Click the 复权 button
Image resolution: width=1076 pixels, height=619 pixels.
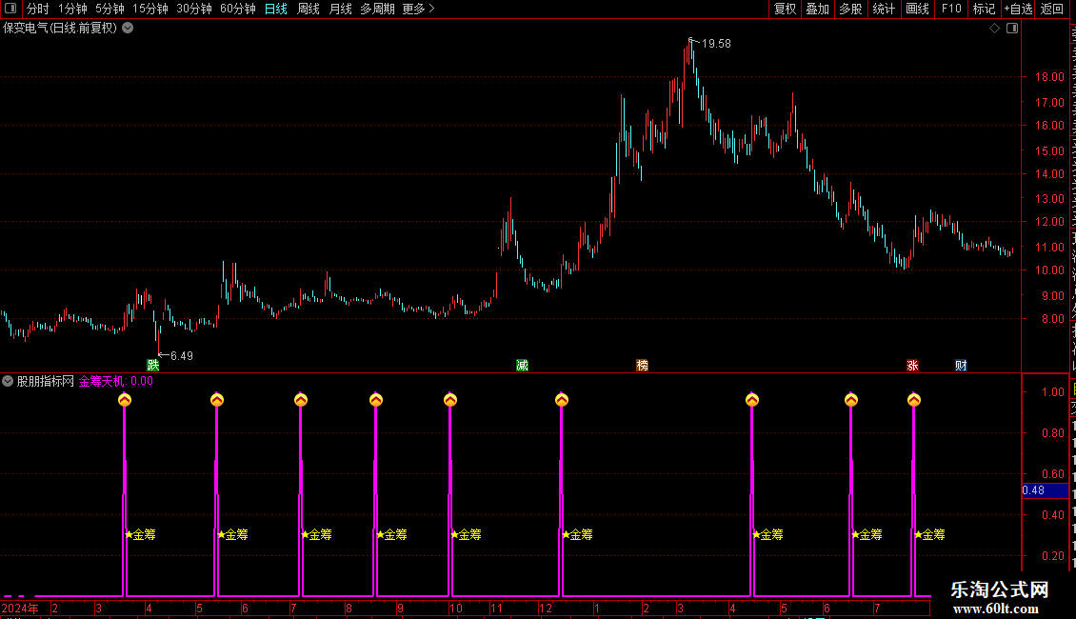click(785, 9)
